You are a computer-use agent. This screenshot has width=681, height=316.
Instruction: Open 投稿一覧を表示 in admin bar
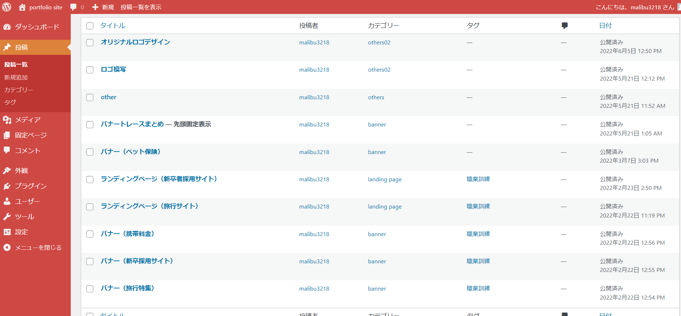click(141, 7)
